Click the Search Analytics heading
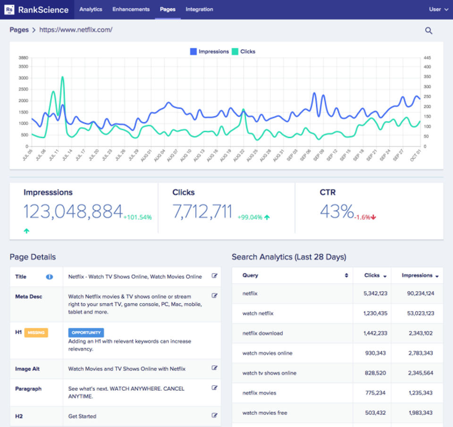453x427 pixels. [289, 257]
